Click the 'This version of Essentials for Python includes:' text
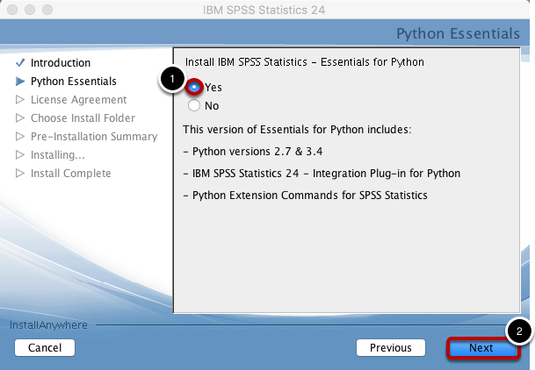This screenshot has height=370, width=535. pyautogui.click(x=297, y=130)
